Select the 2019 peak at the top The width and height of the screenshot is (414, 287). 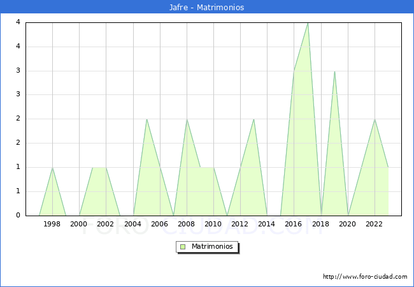coord(334,71)
